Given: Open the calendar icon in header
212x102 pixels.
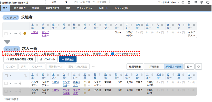Looking at the screenshot, I should point(189,2).
